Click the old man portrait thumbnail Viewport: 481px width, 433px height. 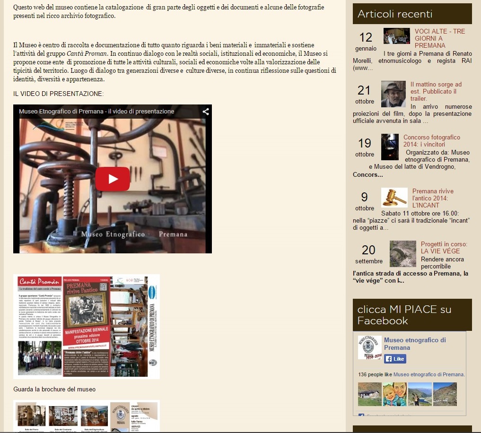pyautogui.click(x=394, y=94)
